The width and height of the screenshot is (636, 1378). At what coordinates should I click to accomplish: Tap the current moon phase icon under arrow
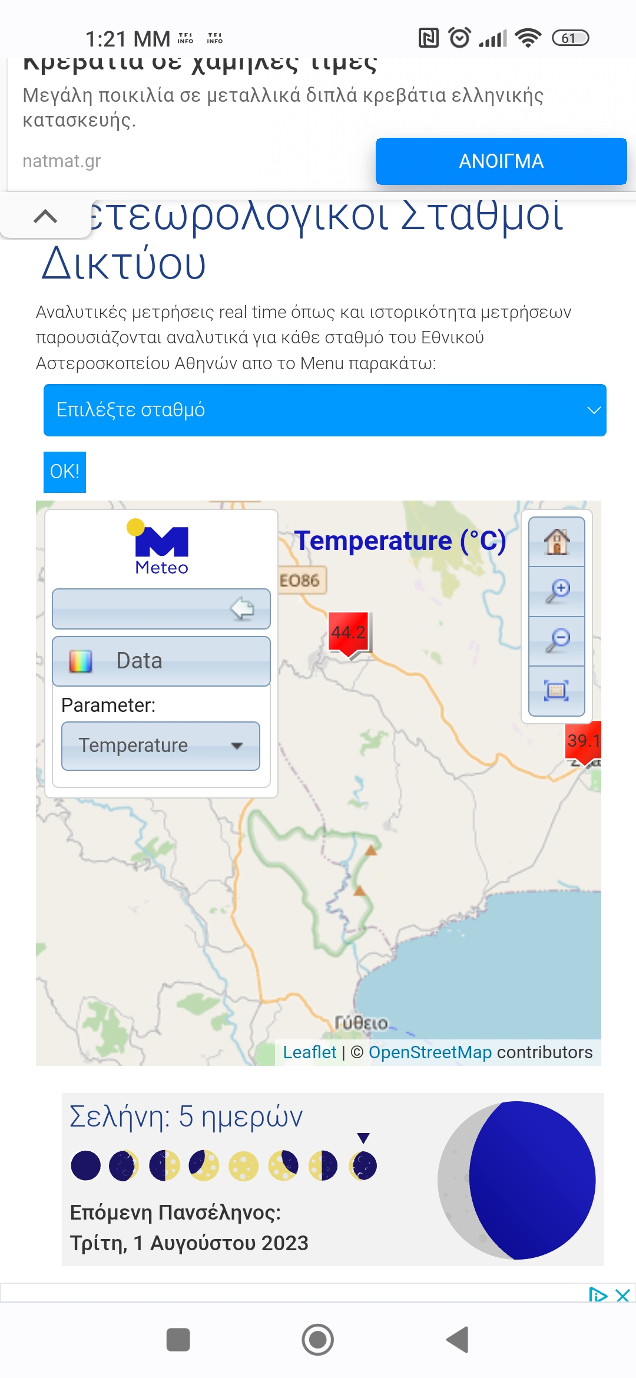(363, 1165)
